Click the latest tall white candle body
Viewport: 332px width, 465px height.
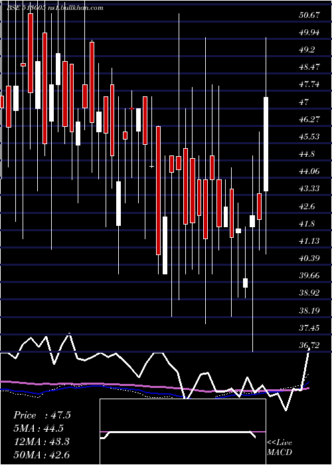tap(266, 144)
